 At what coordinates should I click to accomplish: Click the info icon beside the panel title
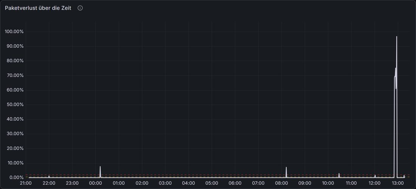pos(80,8)
